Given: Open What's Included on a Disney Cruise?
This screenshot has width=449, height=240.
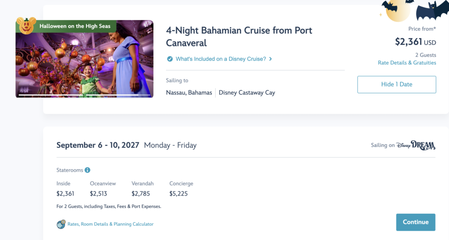Looking at the screenshot, I should (x=221, y=59).
